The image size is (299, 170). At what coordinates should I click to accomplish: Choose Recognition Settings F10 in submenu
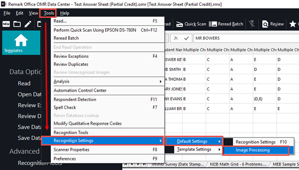259,142
